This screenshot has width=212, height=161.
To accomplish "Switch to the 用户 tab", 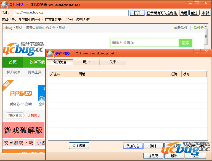I will click(x=86, y=62).
